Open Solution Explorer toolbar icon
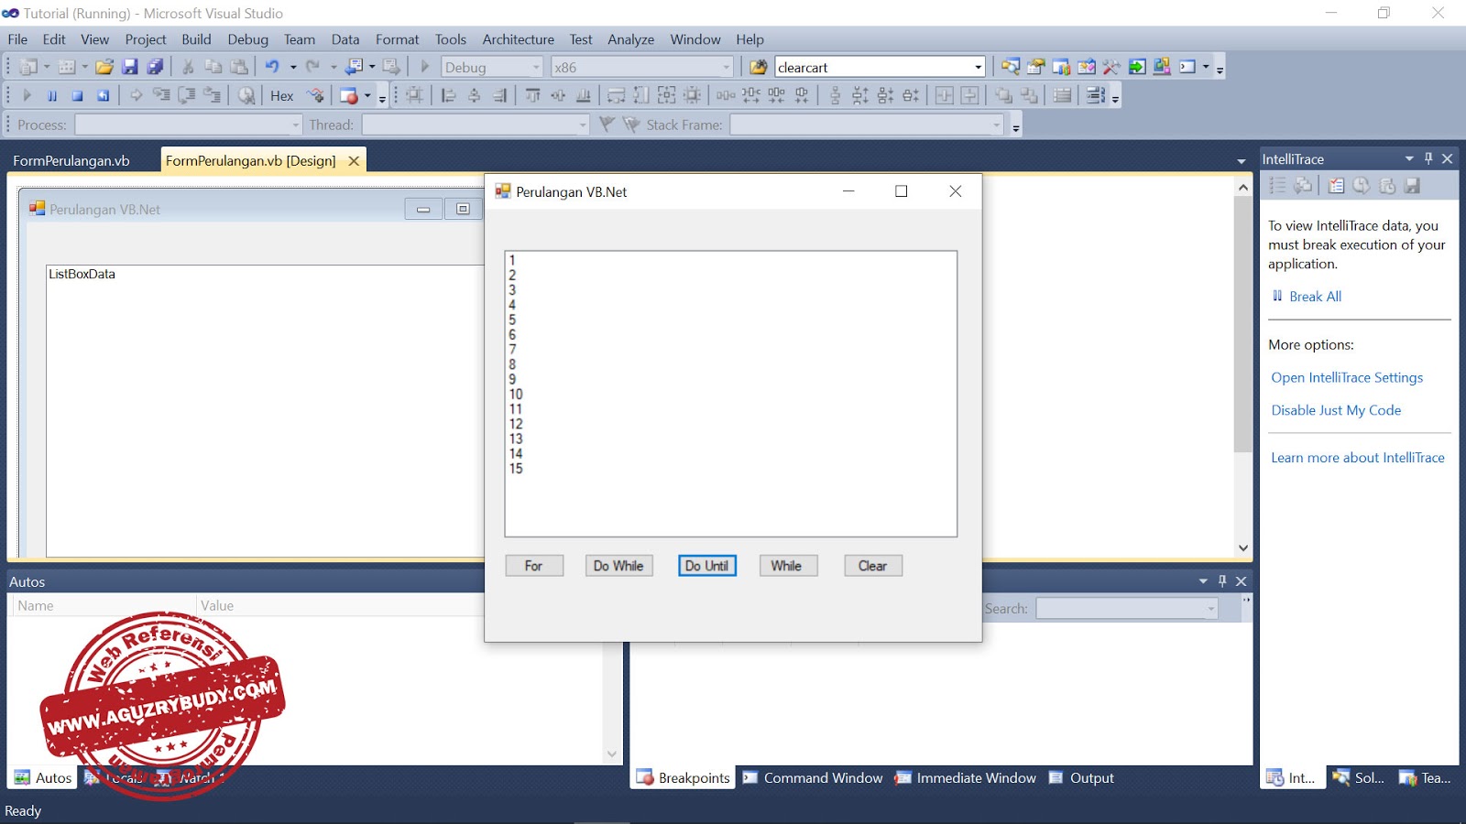Screen dimensions: 1466x824 pos(1010,67)
